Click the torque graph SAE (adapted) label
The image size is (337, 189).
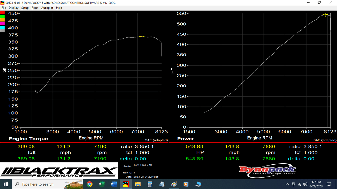pyautogui.click(x=156, y=140)
